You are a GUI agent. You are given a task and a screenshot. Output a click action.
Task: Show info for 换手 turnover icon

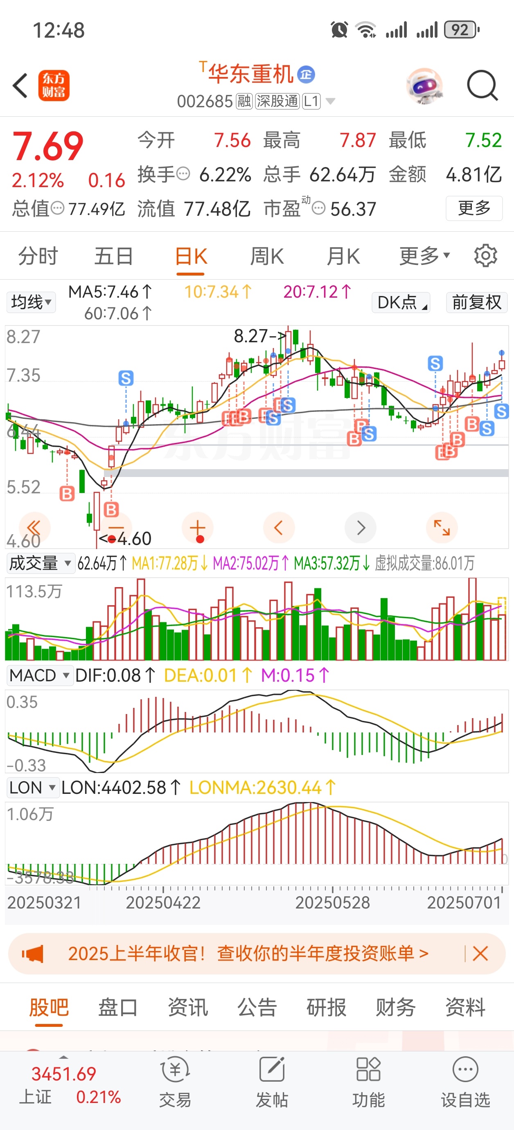click(x=183, y=174)
